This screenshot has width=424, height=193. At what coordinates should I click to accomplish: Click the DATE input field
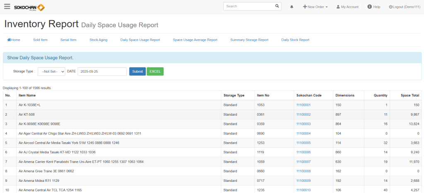point(102,71)
